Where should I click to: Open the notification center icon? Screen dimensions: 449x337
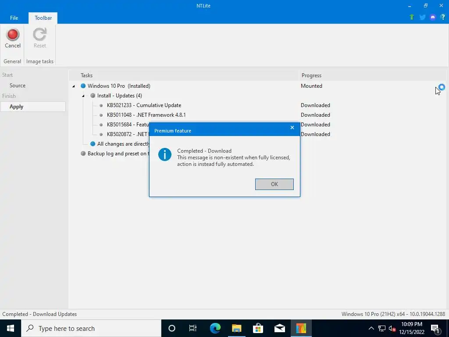[435, 328]
